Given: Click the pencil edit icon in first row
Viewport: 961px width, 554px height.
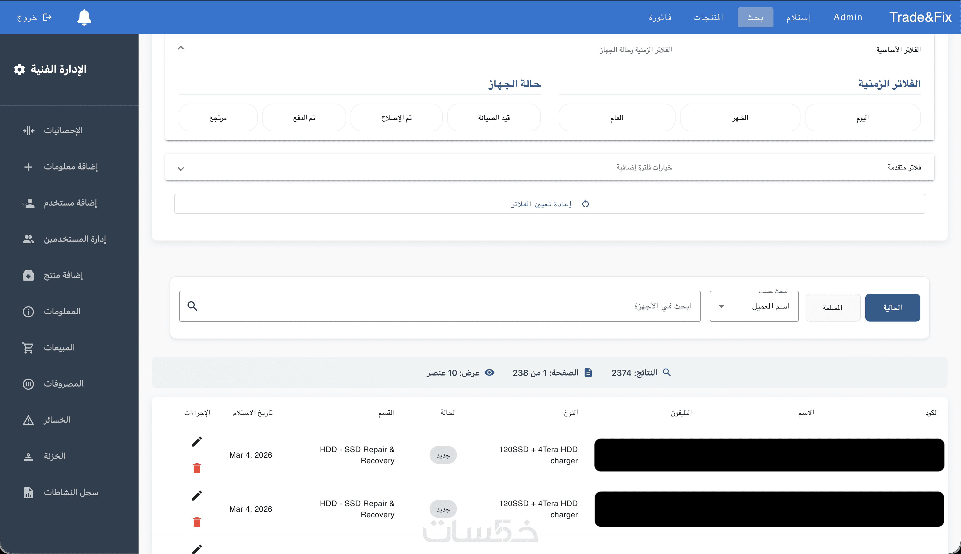Looking at the screenshot, I should click(x=196, y=441).
